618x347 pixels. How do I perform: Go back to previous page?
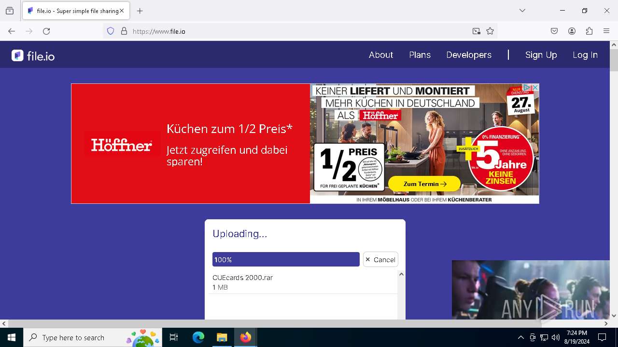coord(12,31)
